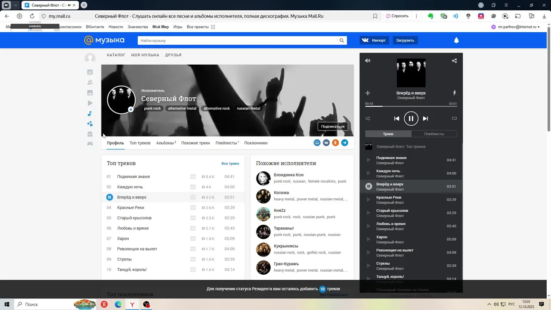
Task: Click the Подписаться button
Action: pos(333,126)
